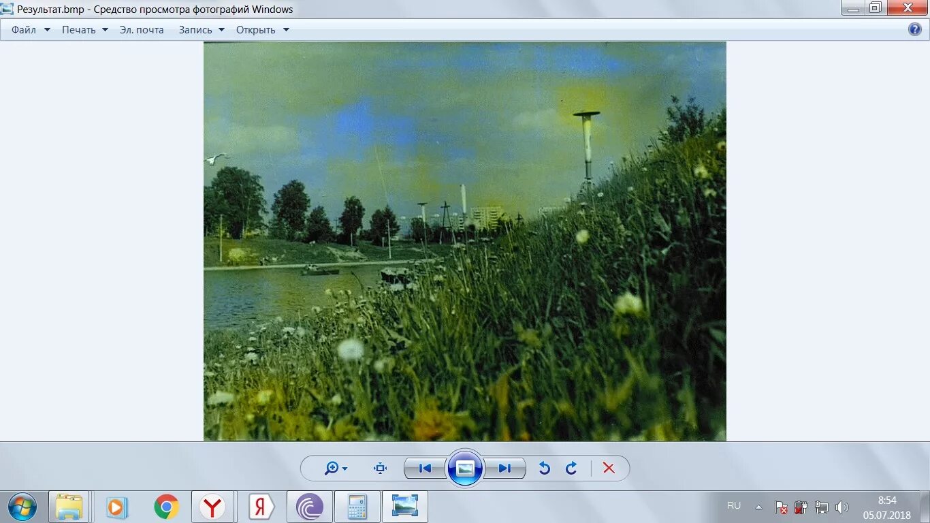Open the zoom magnifier control
This screenshot has height=523, width=930.
(332, 468)
